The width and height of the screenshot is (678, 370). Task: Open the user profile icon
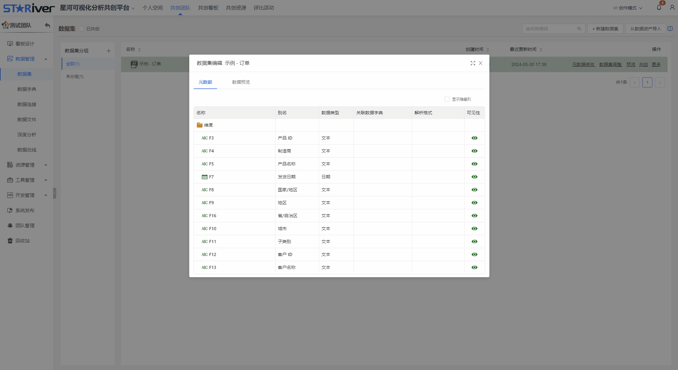pos(672,8)
